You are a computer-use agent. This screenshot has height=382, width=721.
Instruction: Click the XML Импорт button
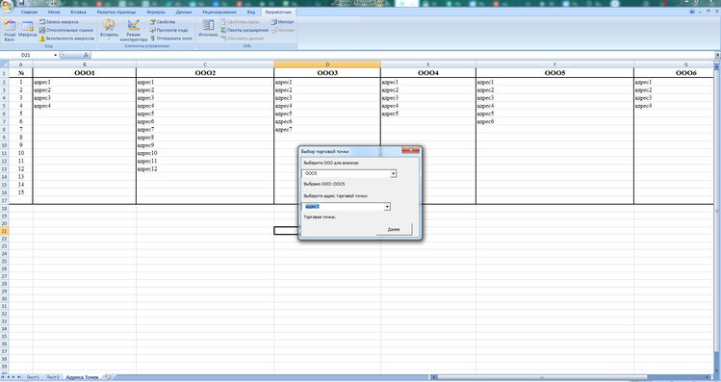point(283,21)
